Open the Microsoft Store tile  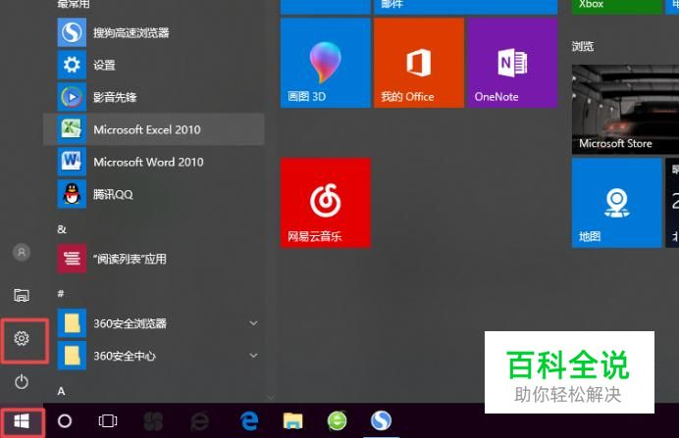[x=625, y=110]
